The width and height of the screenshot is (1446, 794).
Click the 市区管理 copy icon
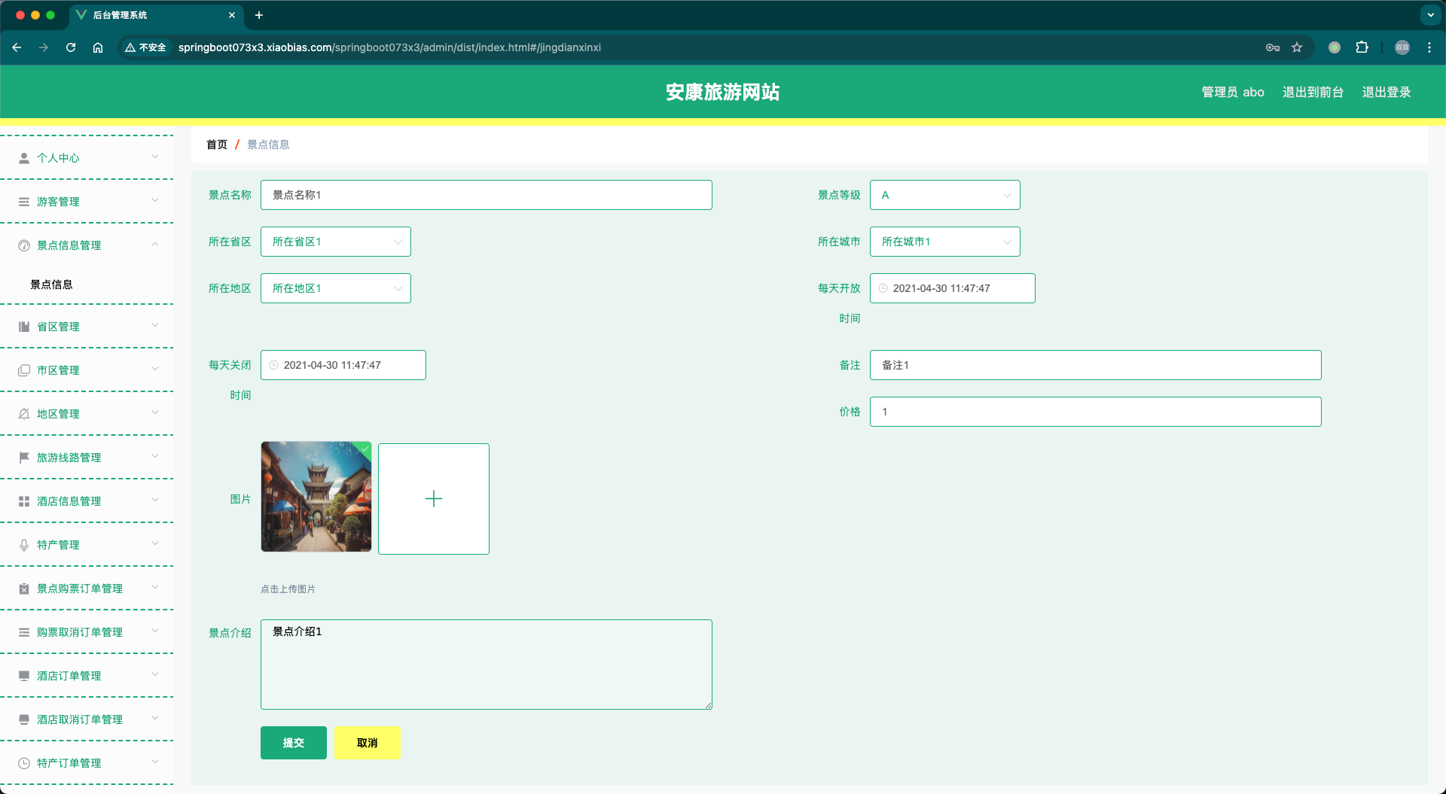point(24,370)
